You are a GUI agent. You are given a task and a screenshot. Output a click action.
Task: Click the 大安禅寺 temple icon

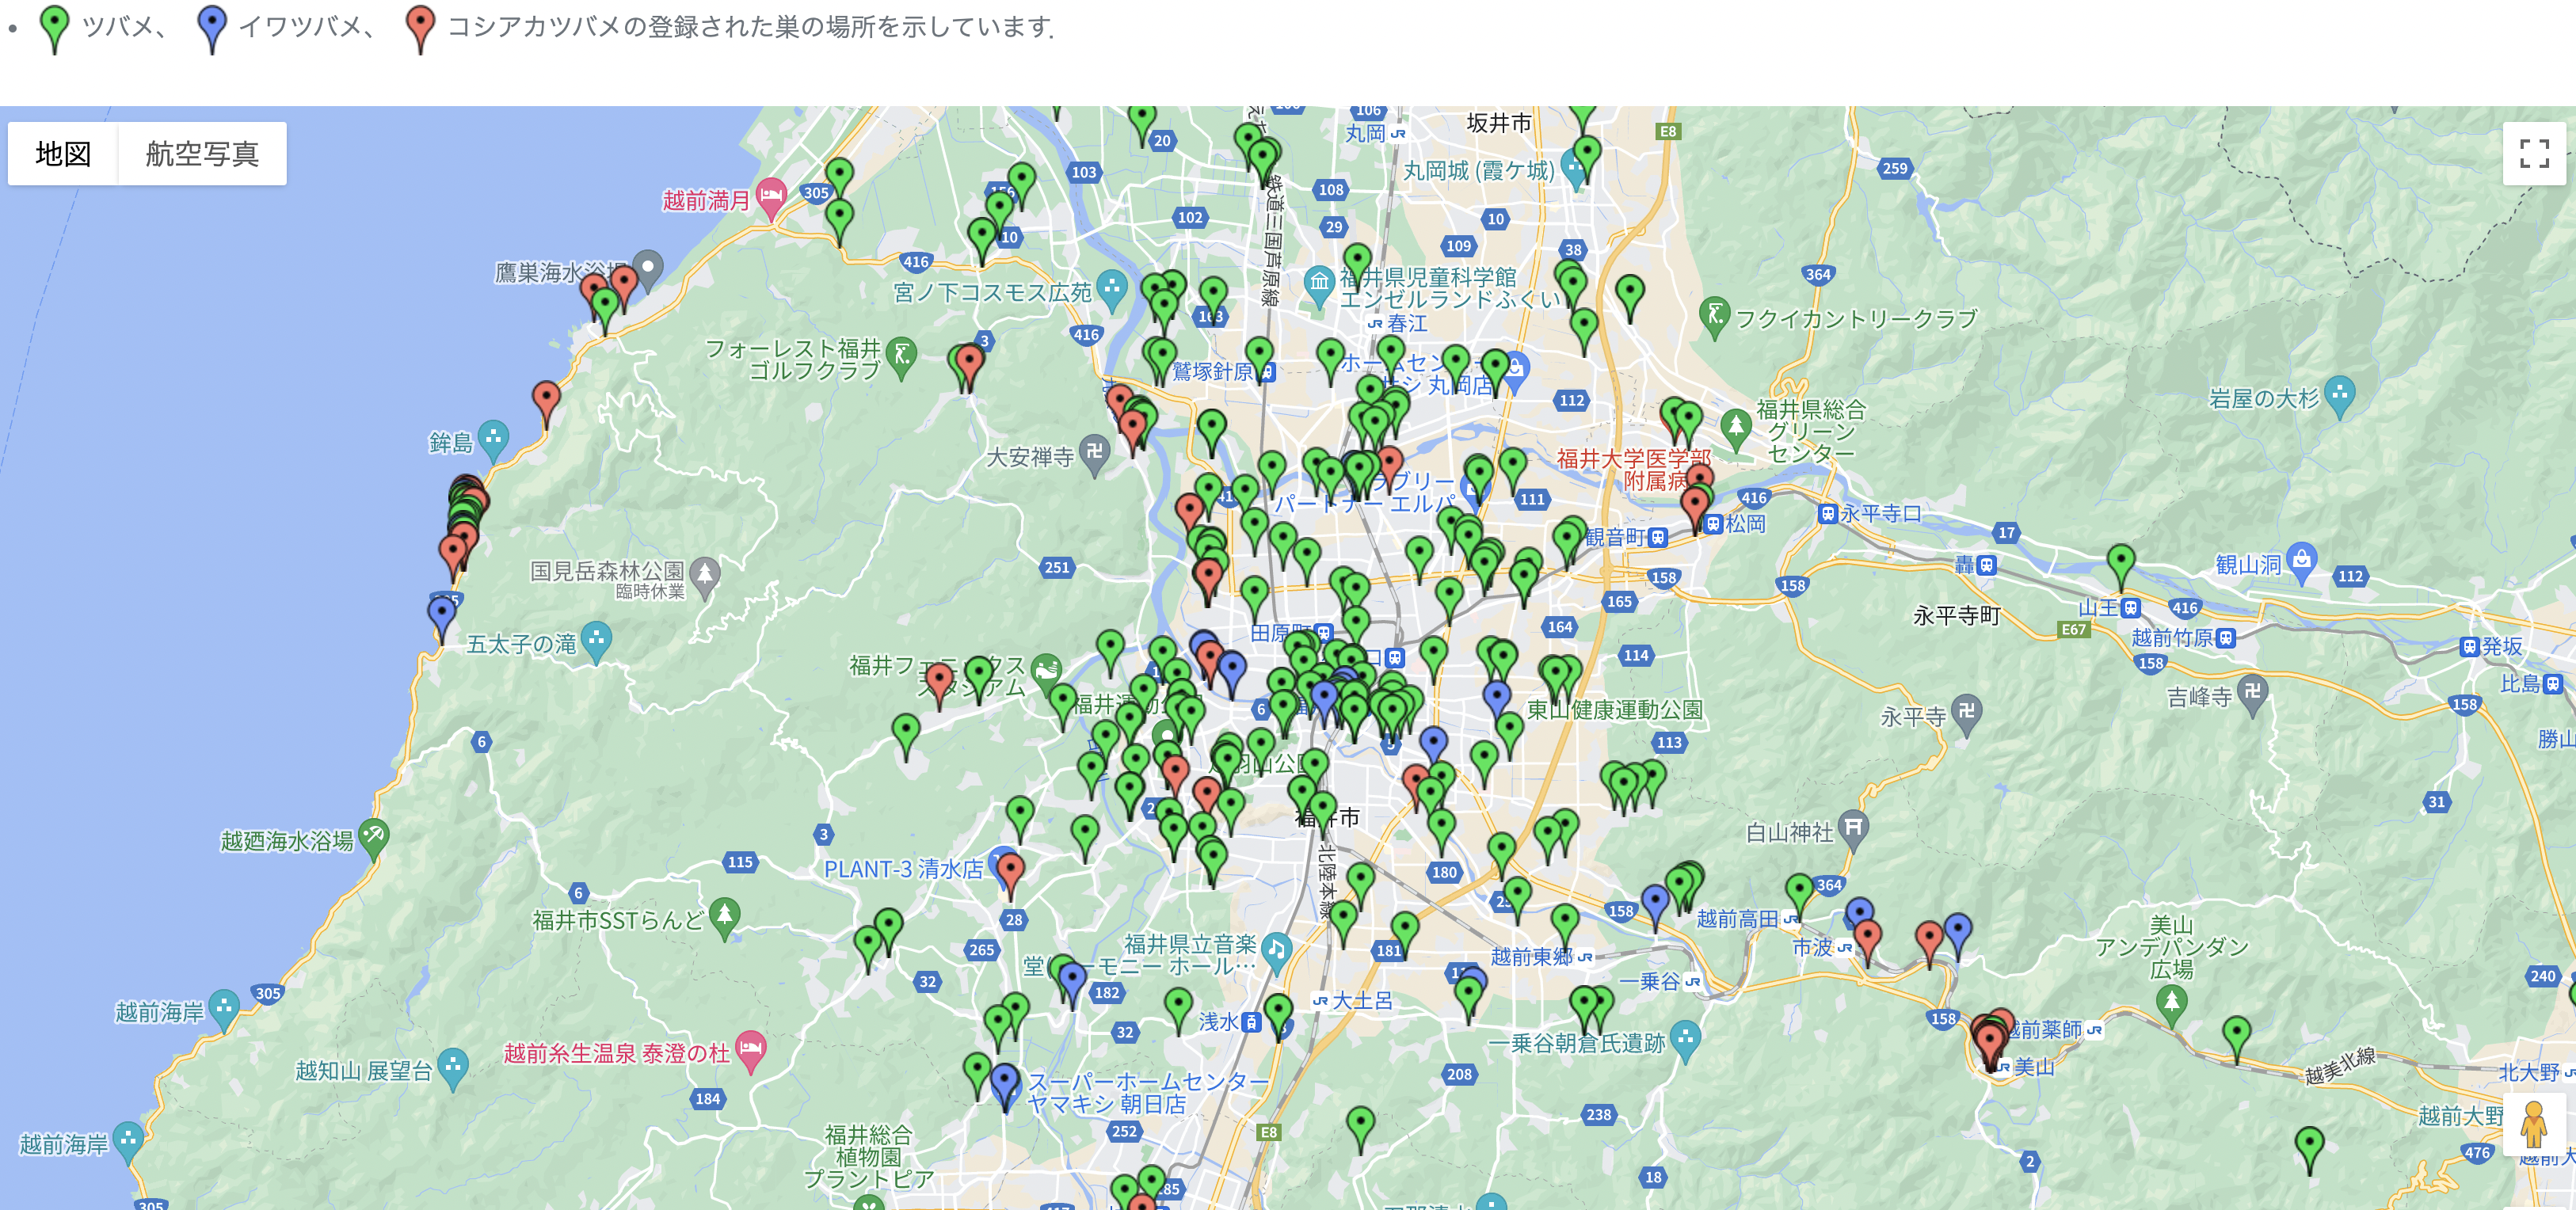click(x=1095, y=455)
